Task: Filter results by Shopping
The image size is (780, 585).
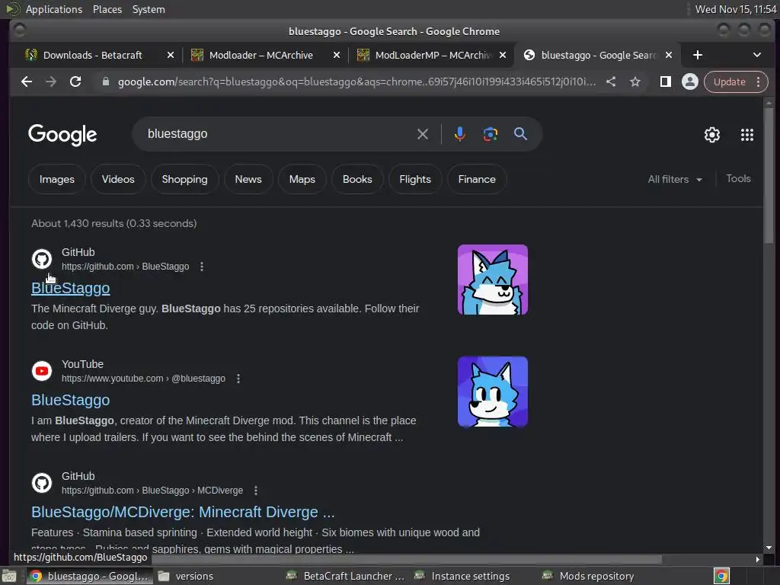Action: tap(184, 179)
